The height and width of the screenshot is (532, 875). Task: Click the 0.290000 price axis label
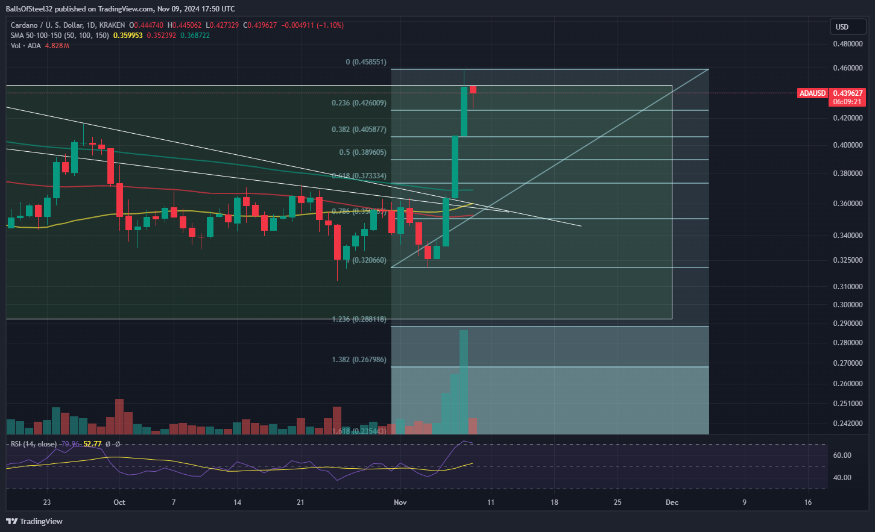pyautogui.click(x=848, y=324)
